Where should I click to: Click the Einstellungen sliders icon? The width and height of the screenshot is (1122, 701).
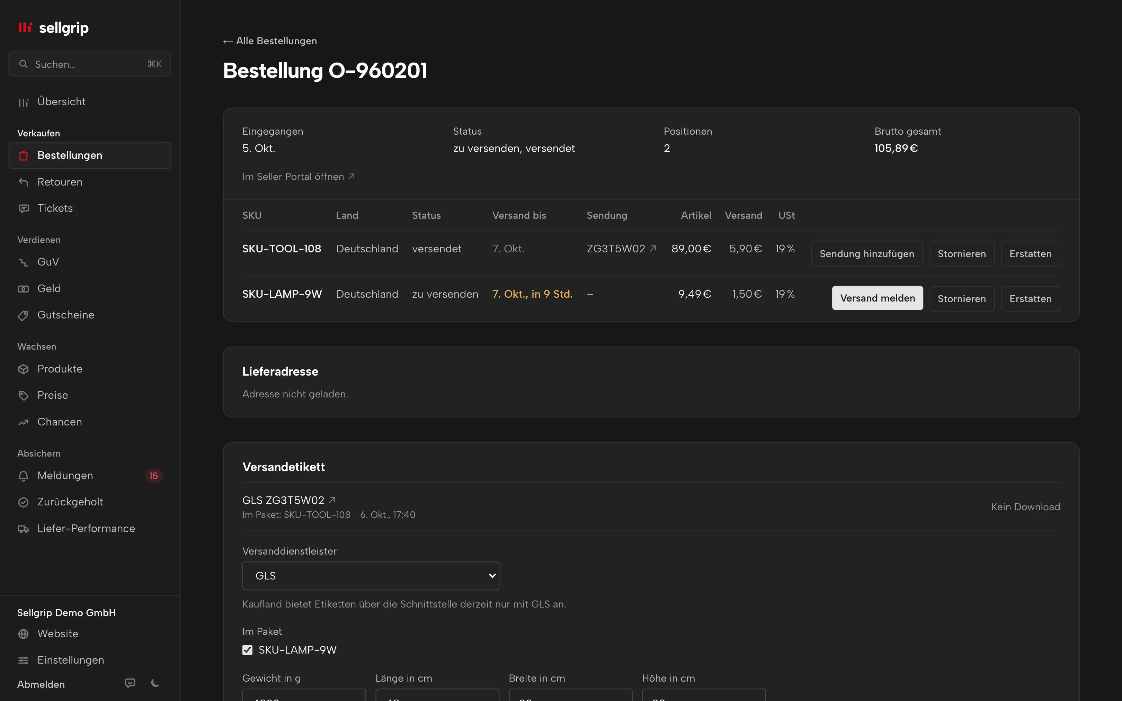[23, 660]
